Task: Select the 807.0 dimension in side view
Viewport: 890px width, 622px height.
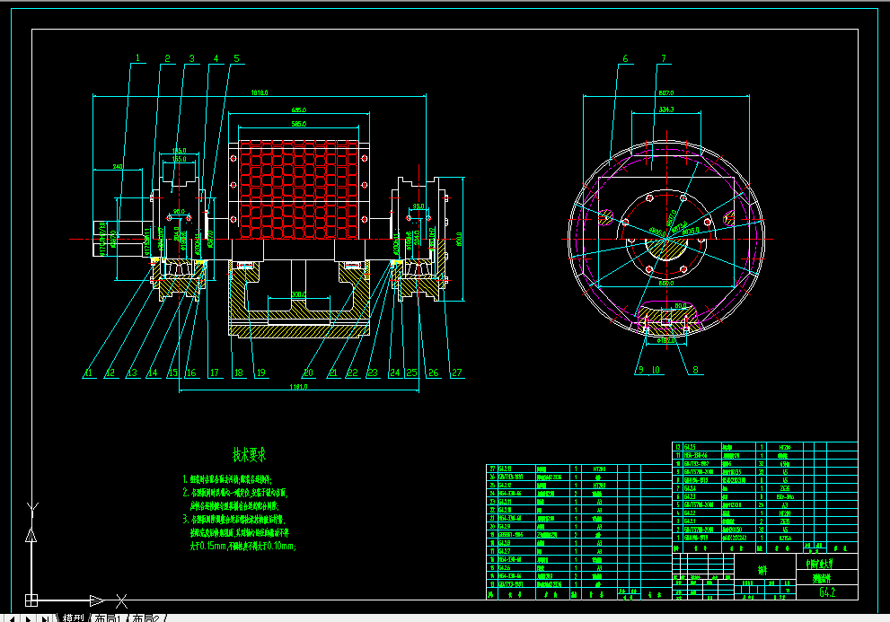Action: click(666, 92)
